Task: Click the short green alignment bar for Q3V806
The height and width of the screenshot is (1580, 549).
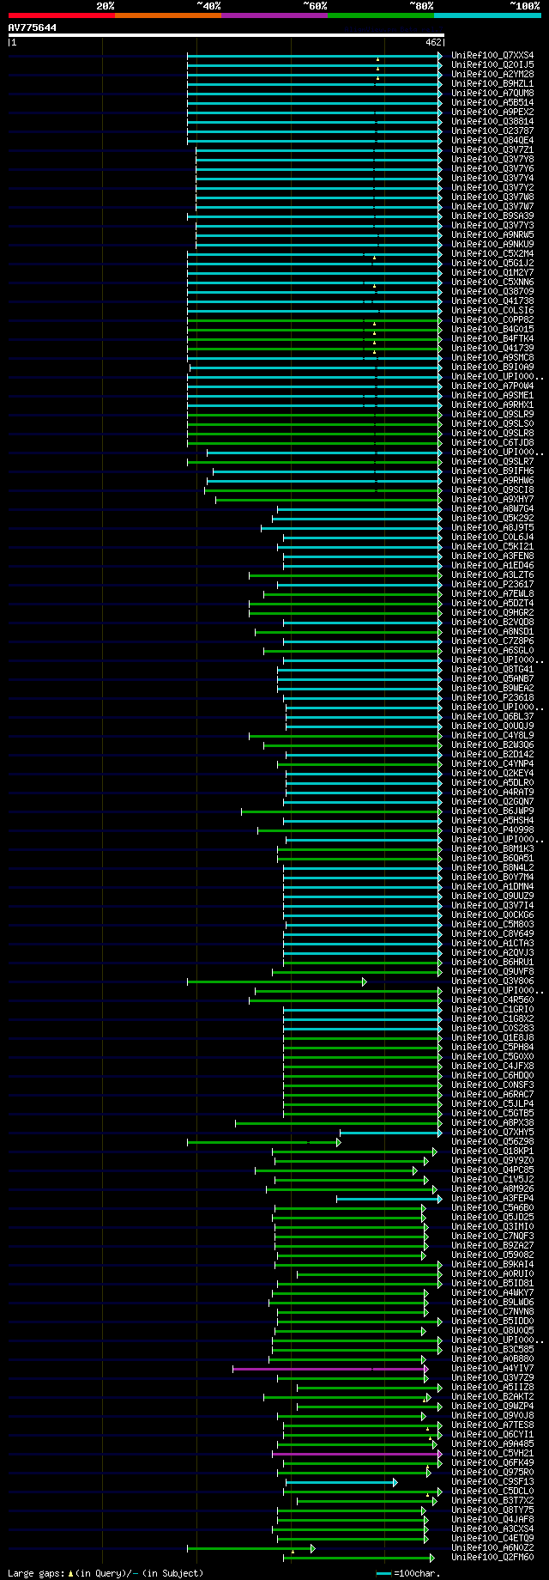Action: pyautogui.click(x=276, y=981)
